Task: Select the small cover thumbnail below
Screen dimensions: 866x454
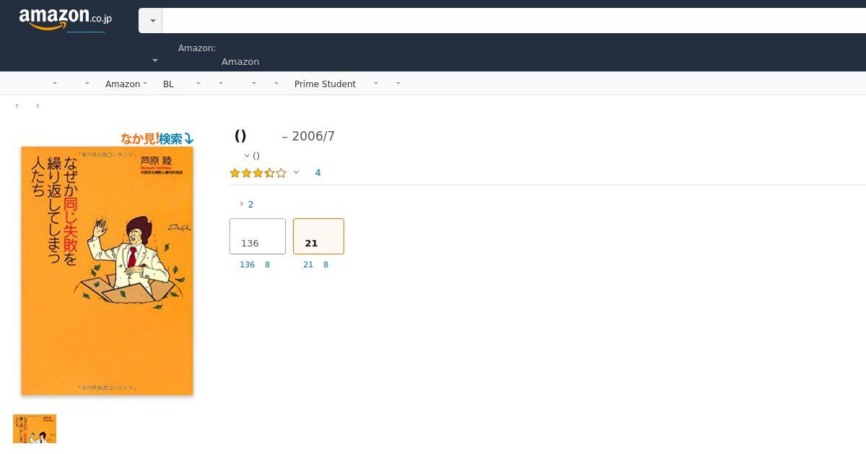Action: (35, 429)
